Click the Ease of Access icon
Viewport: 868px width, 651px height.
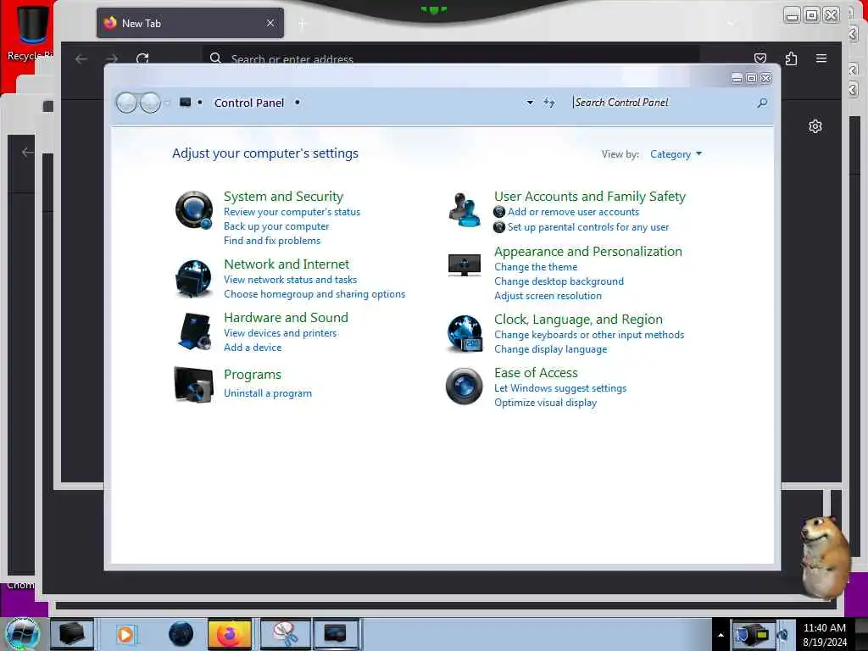point(465,386)
